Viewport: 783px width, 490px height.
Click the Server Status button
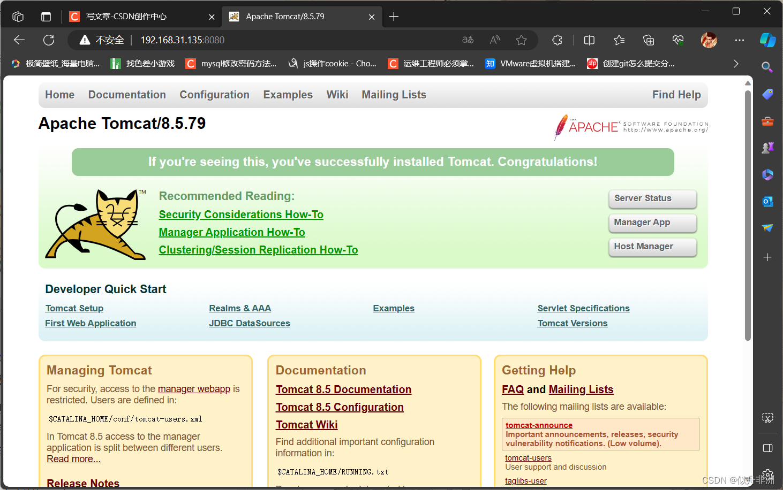(x=652, y=198)
